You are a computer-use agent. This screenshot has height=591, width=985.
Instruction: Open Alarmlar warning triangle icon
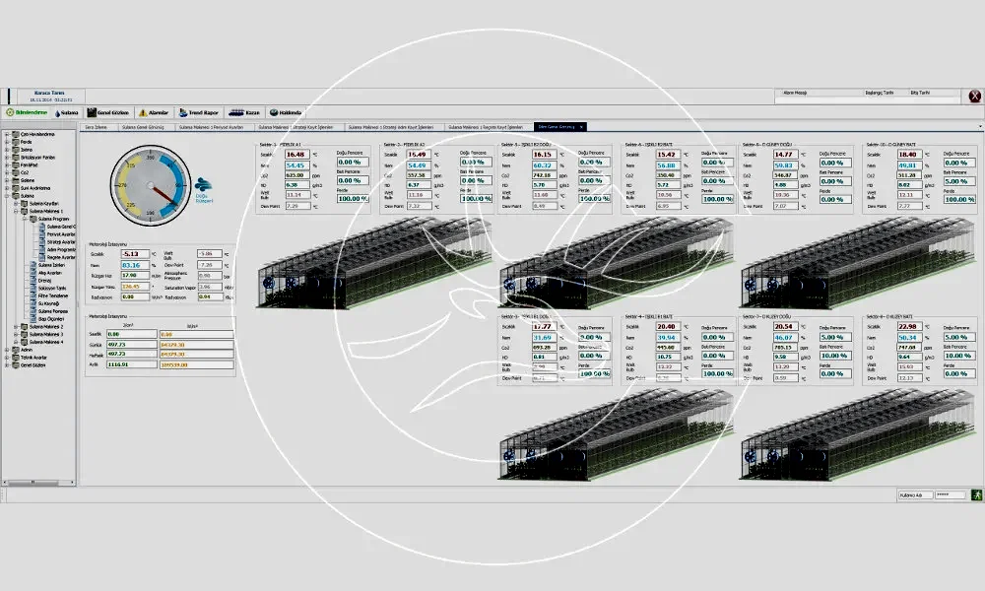[x=154, y=113]
